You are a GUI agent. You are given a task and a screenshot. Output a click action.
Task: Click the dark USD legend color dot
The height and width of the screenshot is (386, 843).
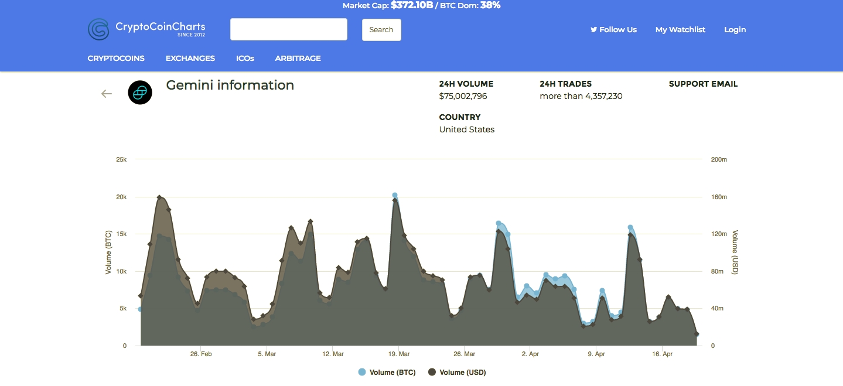tap(432, 372)
